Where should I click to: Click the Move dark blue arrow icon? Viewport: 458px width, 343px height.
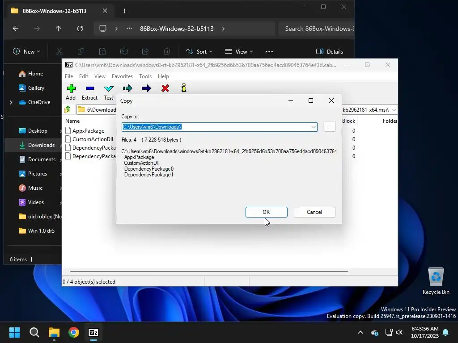146,88
